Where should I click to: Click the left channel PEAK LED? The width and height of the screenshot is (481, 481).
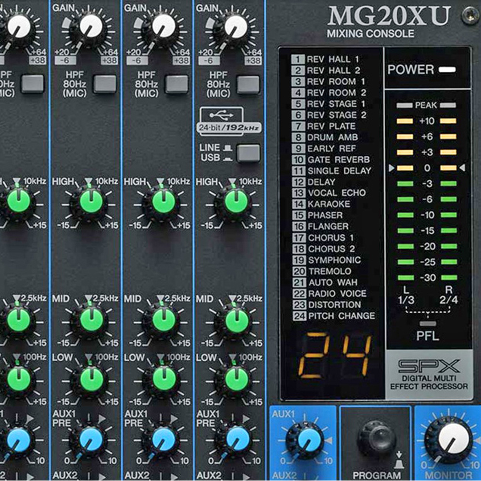click(405, 105)
